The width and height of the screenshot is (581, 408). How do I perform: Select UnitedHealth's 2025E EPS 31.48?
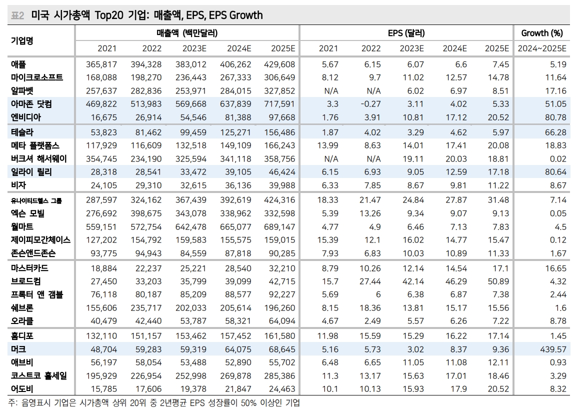coord(498,200)
